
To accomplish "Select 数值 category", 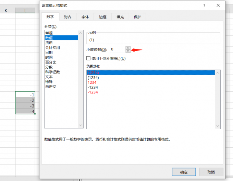I will click(61, 38).
